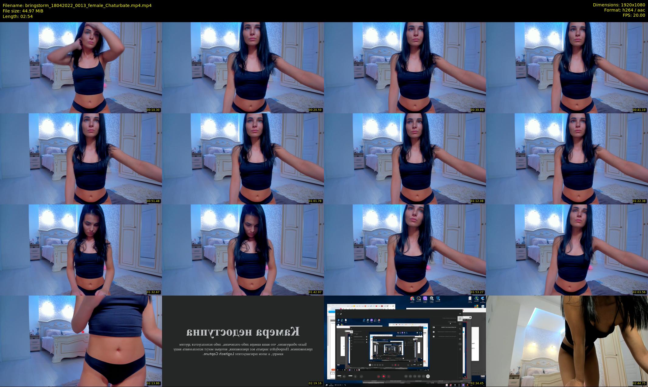Check the second checkbox in Capture's settings panel

pos(434,337)
